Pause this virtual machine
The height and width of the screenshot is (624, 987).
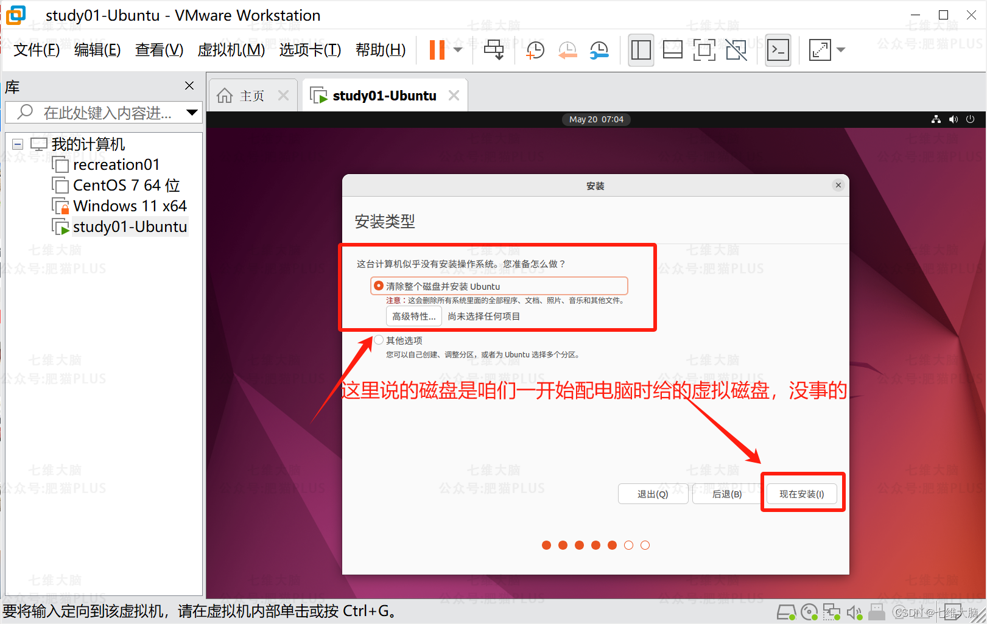click(437, 50)
